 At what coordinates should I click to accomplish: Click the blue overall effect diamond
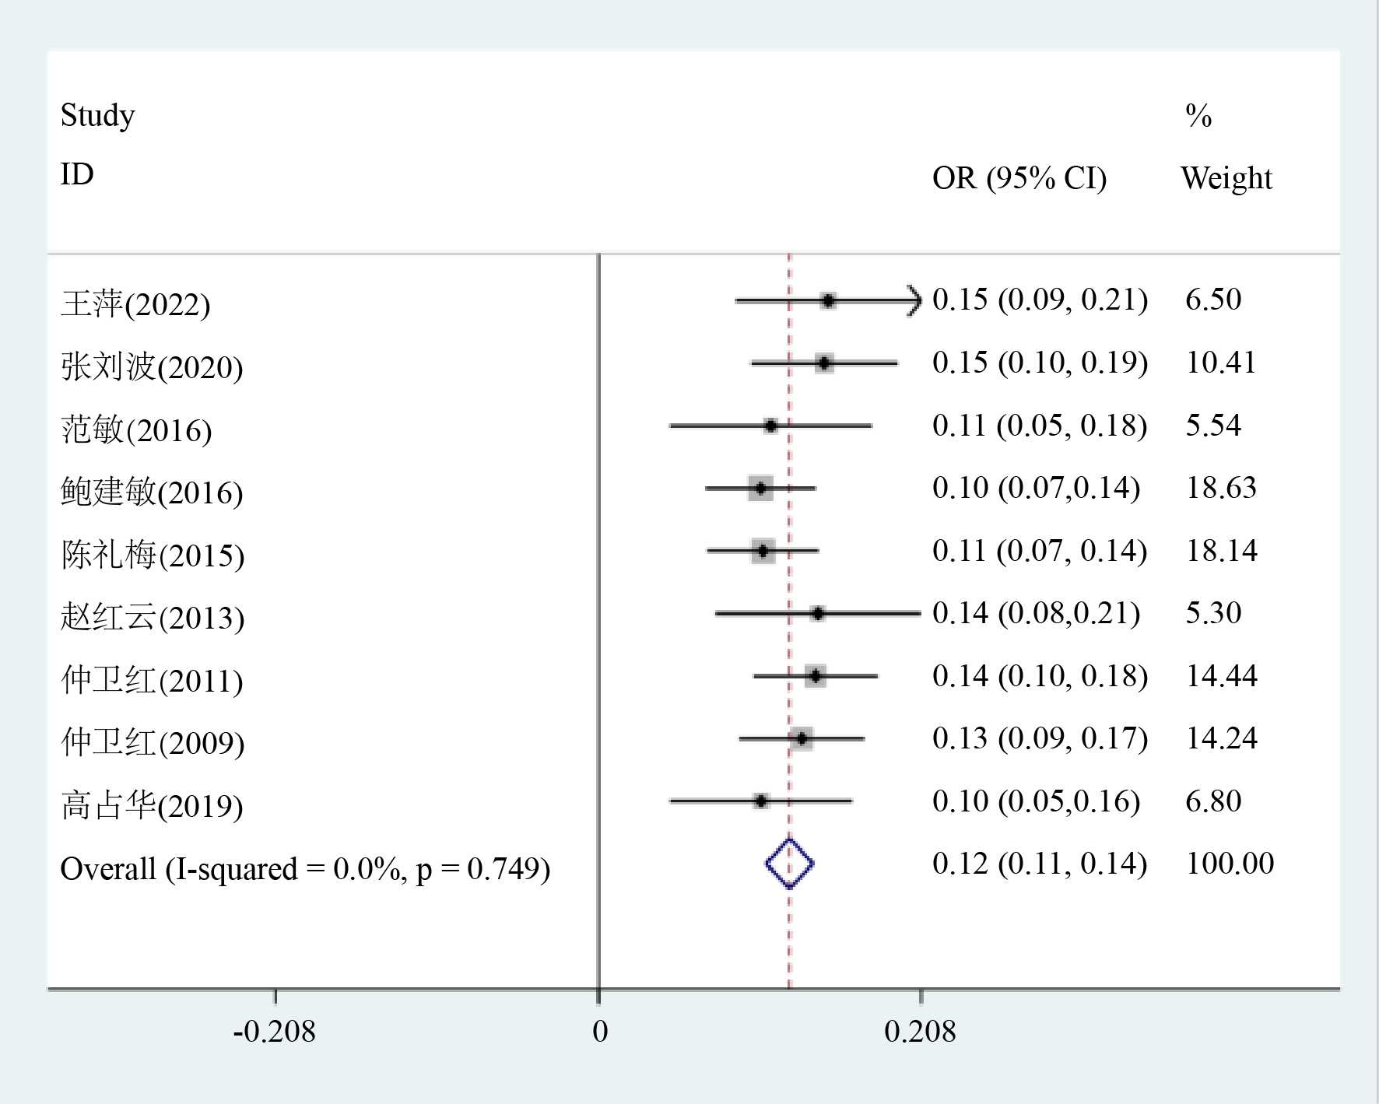point(789,864)
